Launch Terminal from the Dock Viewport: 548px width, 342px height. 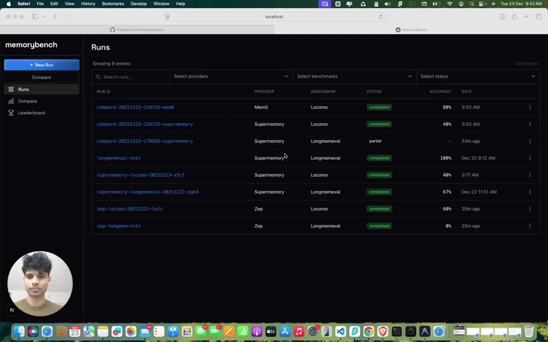397,331
